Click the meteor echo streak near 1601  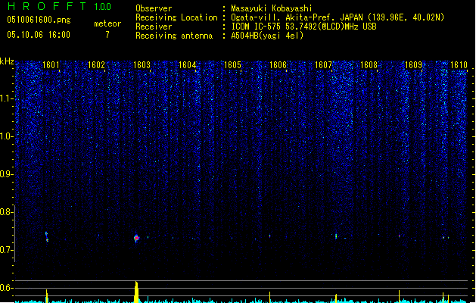point(46,237)
